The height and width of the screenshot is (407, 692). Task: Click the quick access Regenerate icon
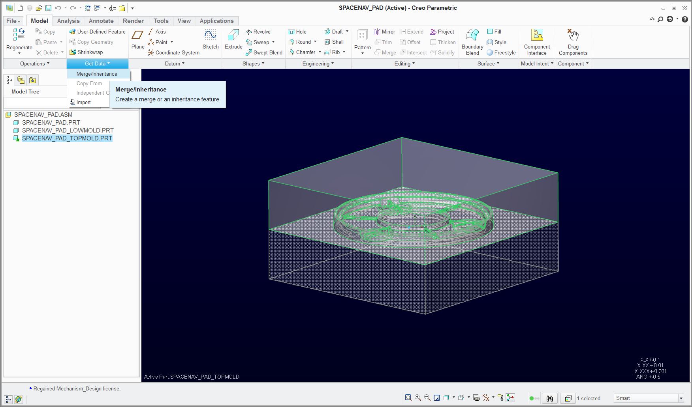pos(88,8)
